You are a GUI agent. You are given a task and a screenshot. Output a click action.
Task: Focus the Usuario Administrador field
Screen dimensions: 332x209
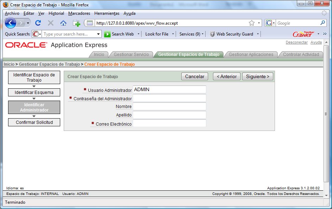169,89
